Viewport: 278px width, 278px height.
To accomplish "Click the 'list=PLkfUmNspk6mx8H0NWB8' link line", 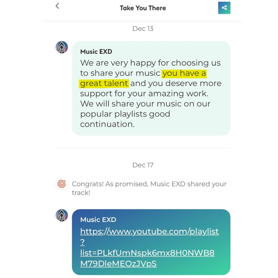I will 147,253.
